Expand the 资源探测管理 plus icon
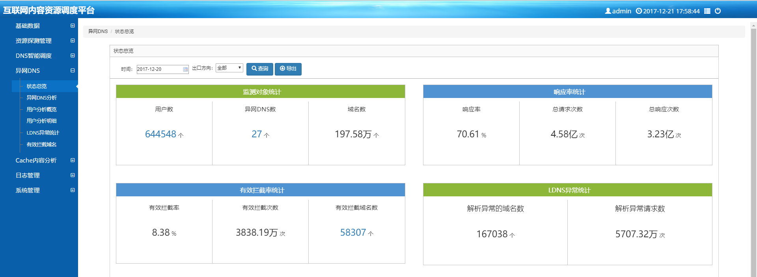 click(73, 41)
